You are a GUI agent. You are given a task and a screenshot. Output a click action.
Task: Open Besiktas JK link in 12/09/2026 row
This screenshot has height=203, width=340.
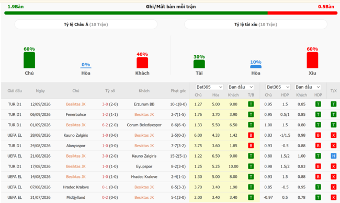(x=76, y=104)
